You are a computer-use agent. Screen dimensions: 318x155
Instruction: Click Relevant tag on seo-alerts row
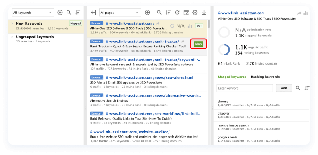(x=97, y=77)
